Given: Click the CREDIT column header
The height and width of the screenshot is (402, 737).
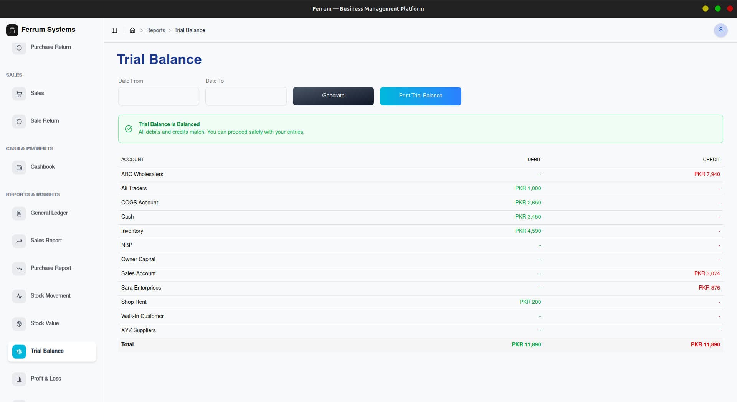Looking at the screenshot, I should pyautogui.click(x=711, y=160).
